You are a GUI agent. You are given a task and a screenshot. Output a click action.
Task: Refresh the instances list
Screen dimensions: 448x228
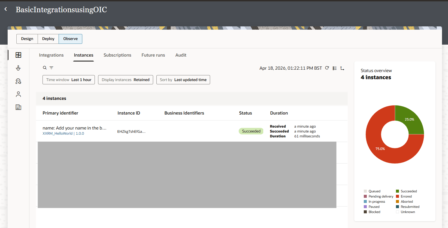[x=327, y=68]
